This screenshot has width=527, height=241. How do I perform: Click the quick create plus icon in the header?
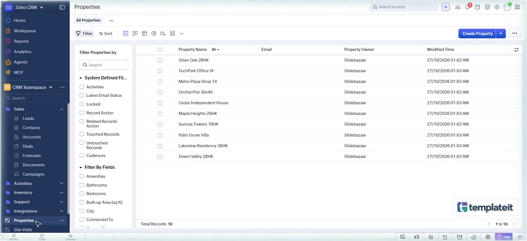pyautogui.click(x=446, y=7)
